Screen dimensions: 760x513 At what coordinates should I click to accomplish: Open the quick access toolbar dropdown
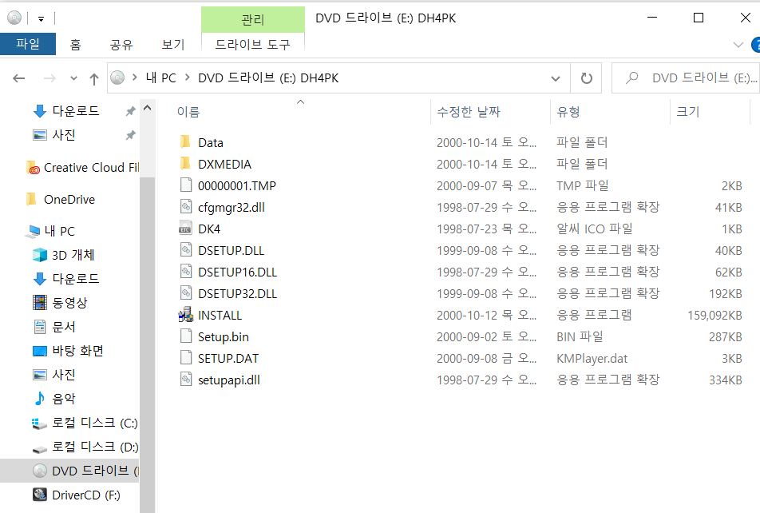tap(42, 19)
